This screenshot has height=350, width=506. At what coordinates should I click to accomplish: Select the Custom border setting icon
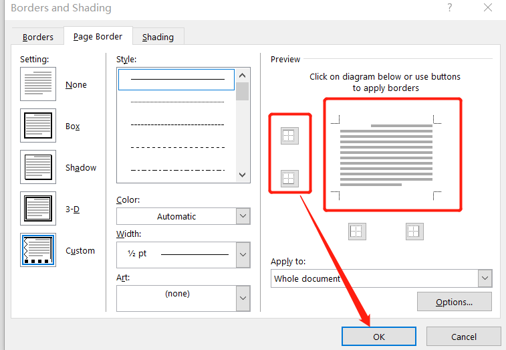[38, 250]
